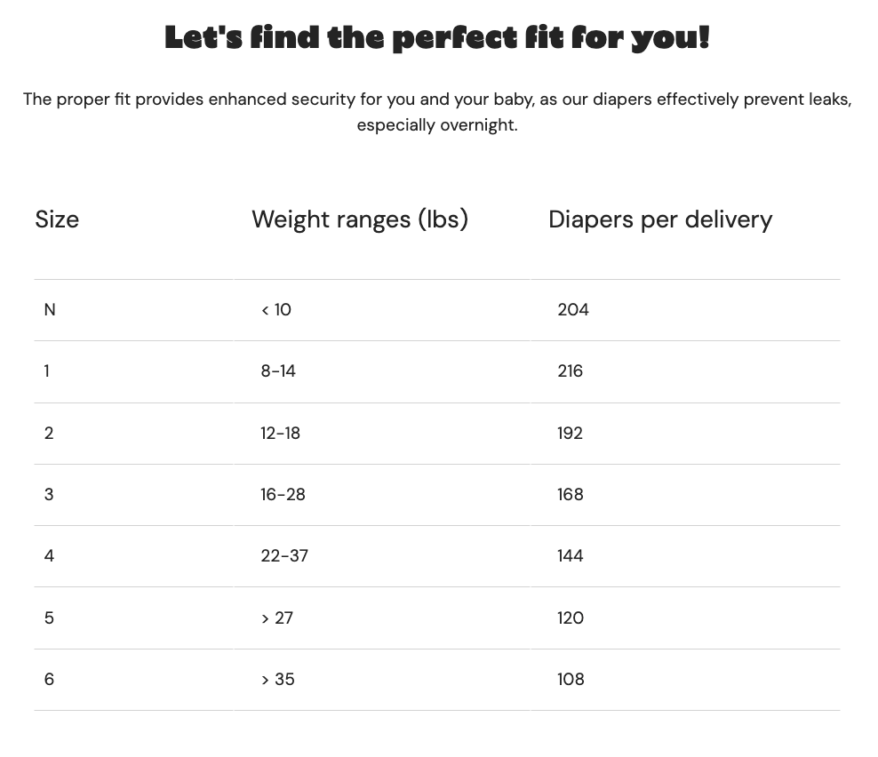
Task: Click the under 10 lbs weight cell
Action: coord(276,309)
